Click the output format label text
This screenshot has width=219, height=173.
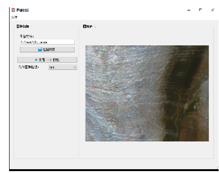[x=29, y=67]
